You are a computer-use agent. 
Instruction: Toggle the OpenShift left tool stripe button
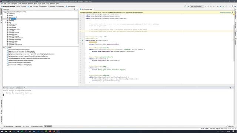click(1, 12)
